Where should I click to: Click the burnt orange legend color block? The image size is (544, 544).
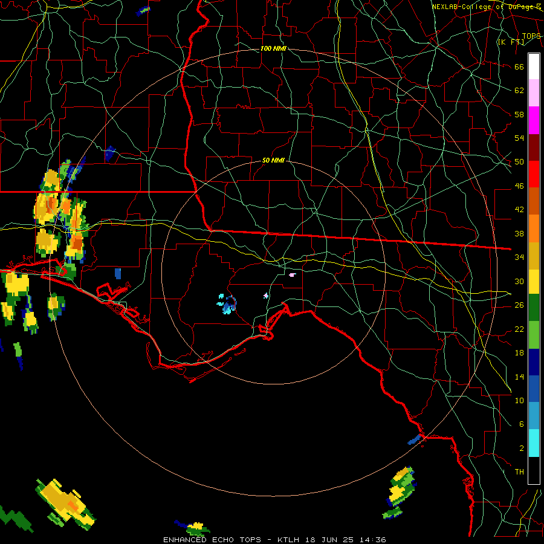tap(534, 201)
